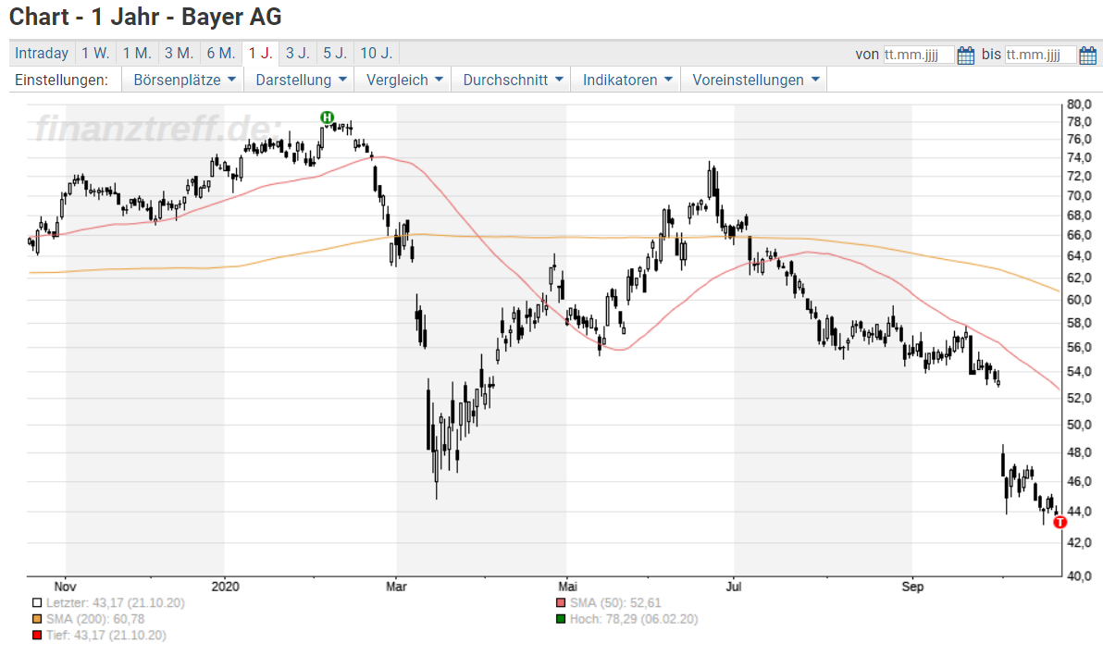Open the Indikatoren dropdown
The height and width of the screenshot is (668, 1103).
[626, 80]
